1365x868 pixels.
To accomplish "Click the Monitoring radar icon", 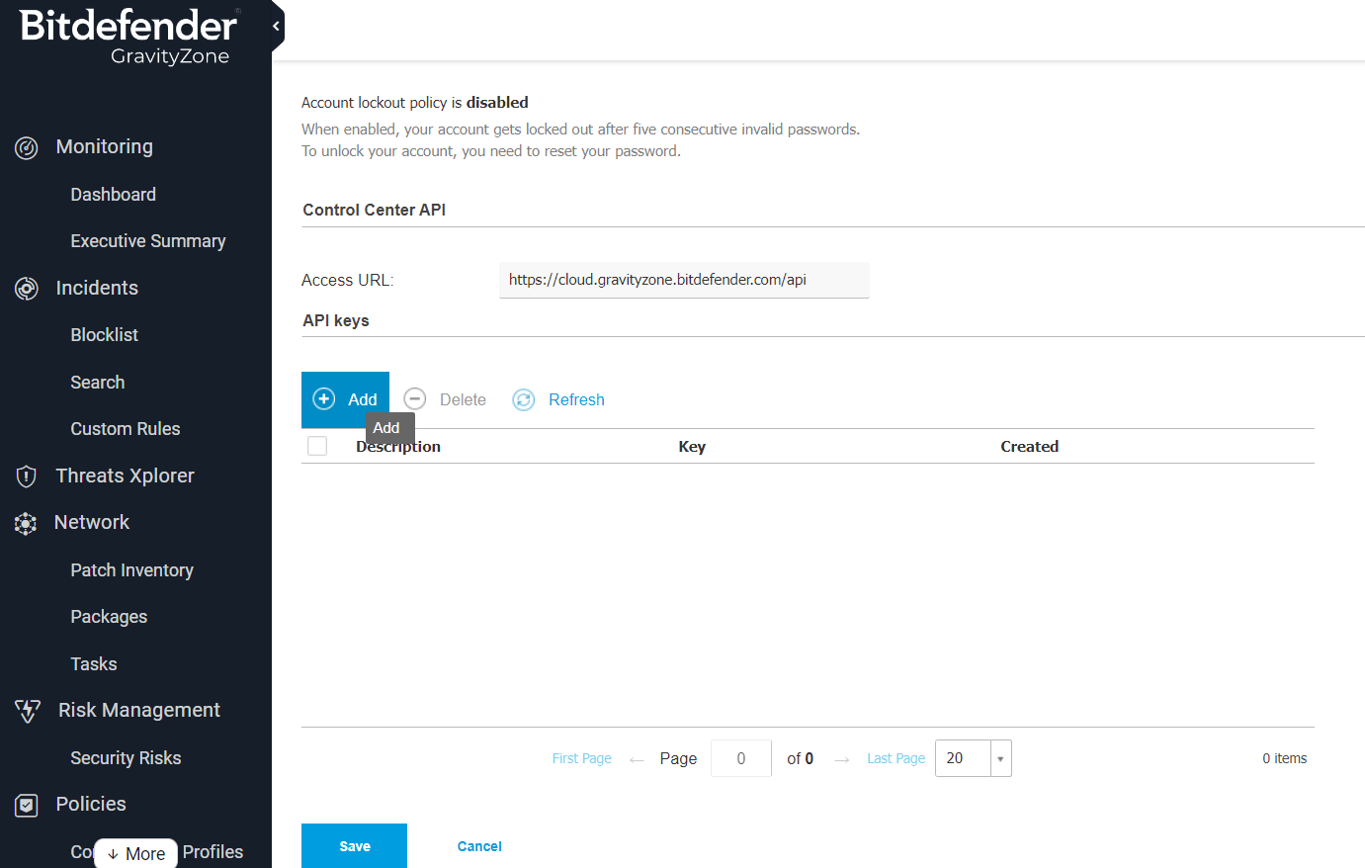I will pos(27,148).
